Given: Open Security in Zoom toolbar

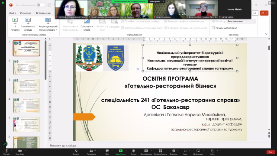Looking at the screenshot, I should [76, 152].
